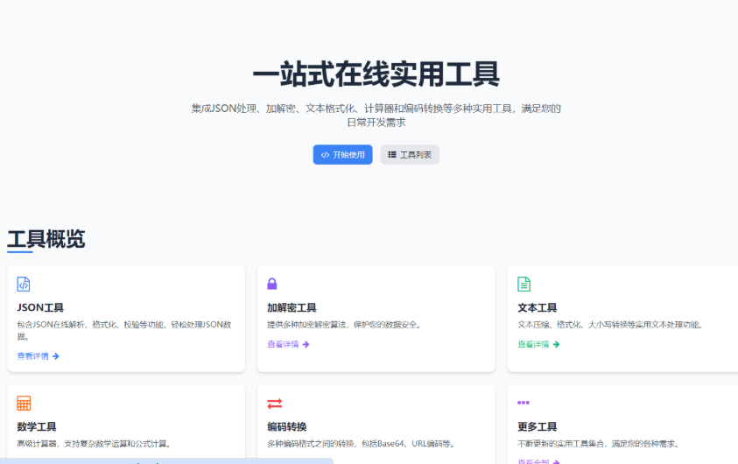Viewport: 738px width, 464px height.
Task: Click the red swap-arrows icon for 编码转换
Action: (274, 404)
